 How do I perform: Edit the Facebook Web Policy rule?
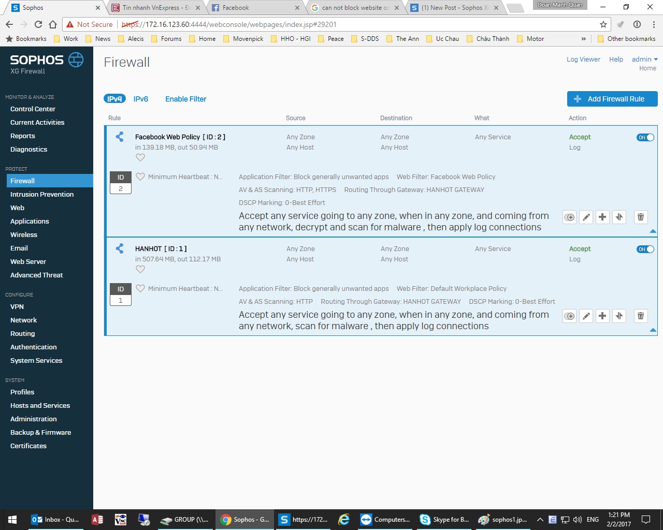click(x=586, y=217)
